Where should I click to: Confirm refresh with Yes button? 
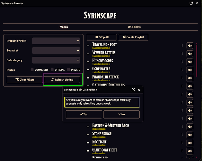coord(84,114)
